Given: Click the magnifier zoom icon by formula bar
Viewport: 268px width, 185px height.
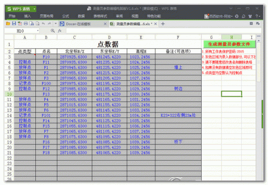Looking at the screenshot, I should point(53,31).
